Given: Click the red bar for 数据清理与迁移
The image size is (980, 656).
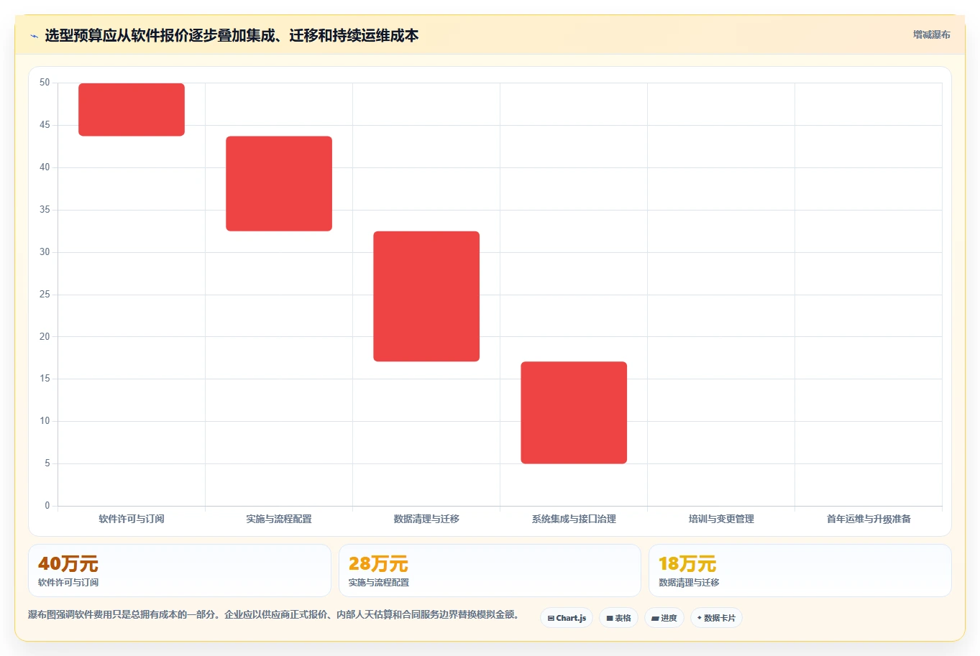Looking at the screenshot, I should click(x=426, y=296).
